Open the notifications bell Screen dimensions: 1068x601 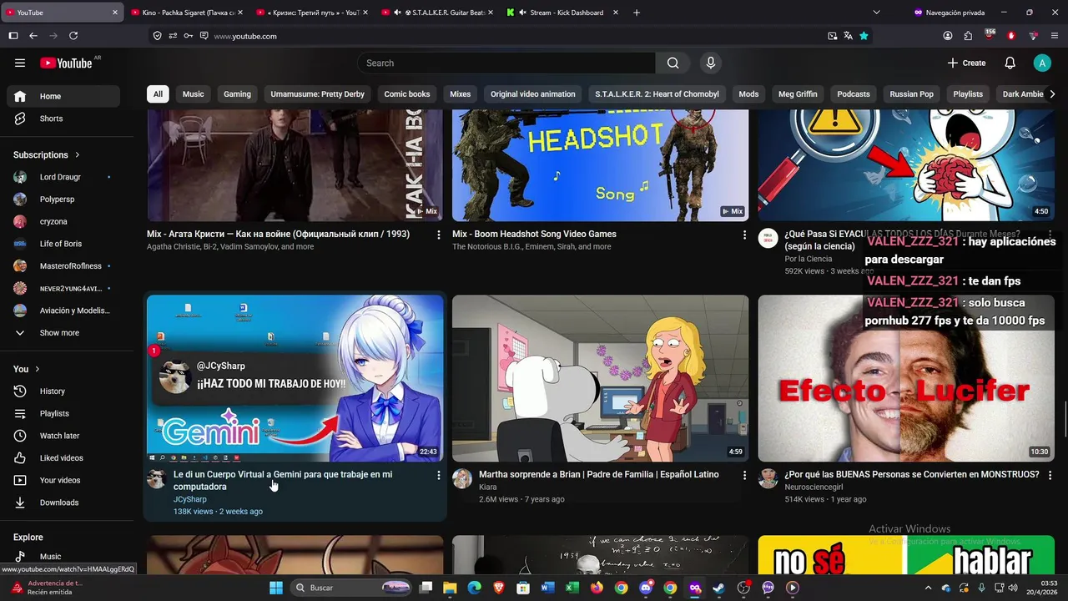1010,63
